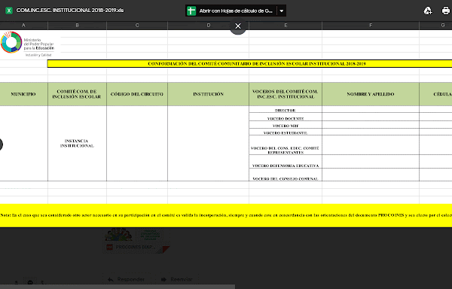452x289 pixels.
Task: Click the MUNICIPIO header cell
Action: [x=23, y=94]
